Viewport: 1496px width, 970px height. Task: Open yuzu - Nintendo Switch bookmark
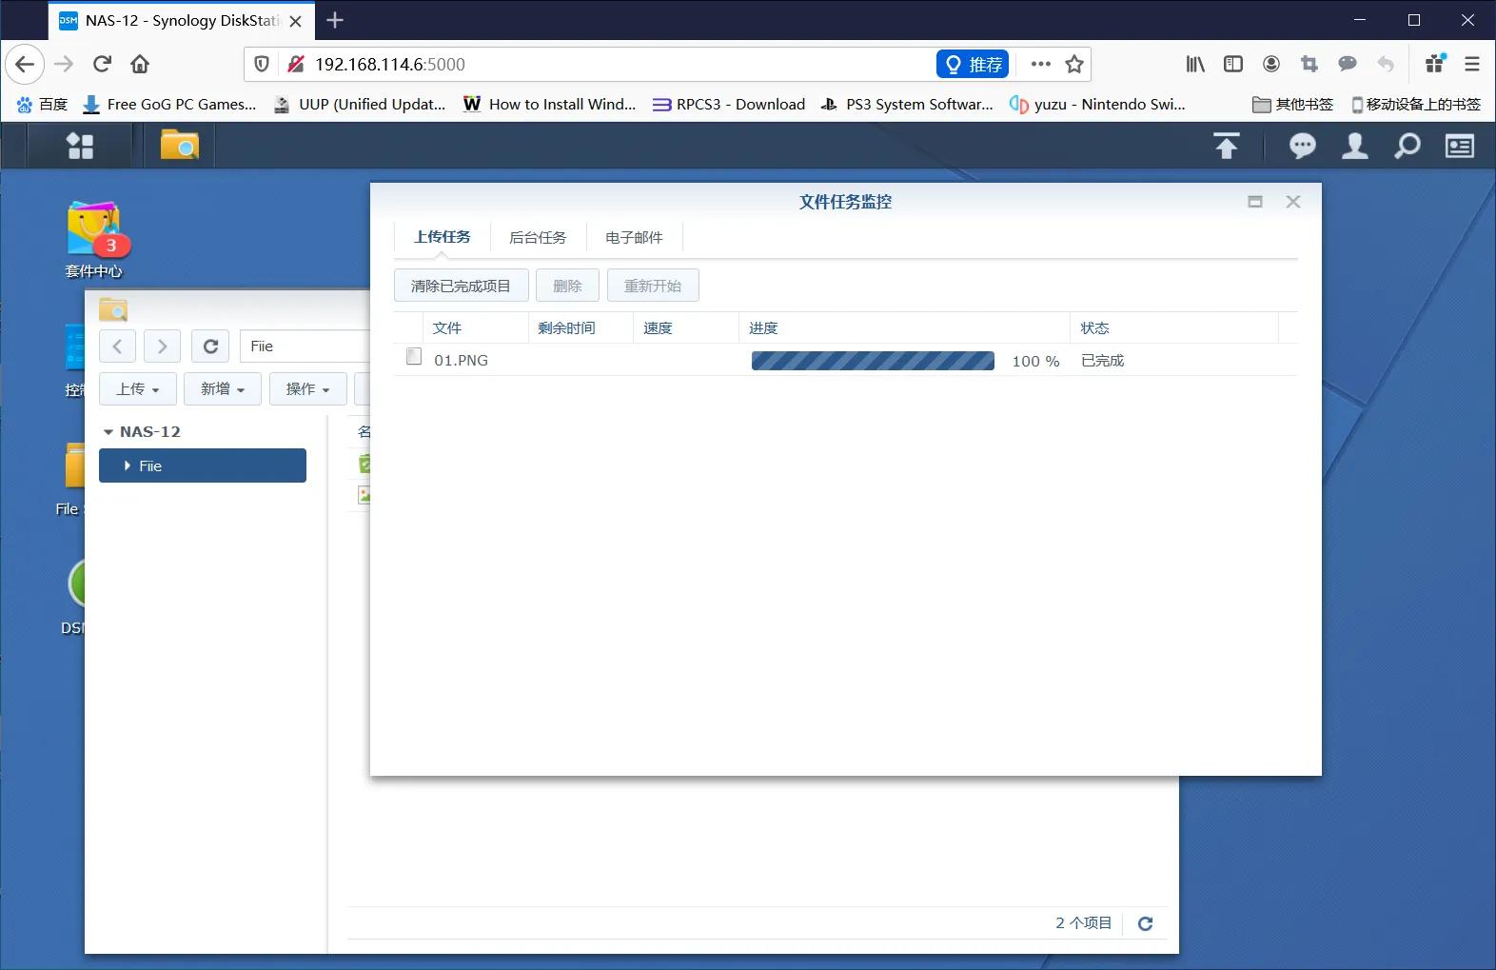pos(1097,104)
